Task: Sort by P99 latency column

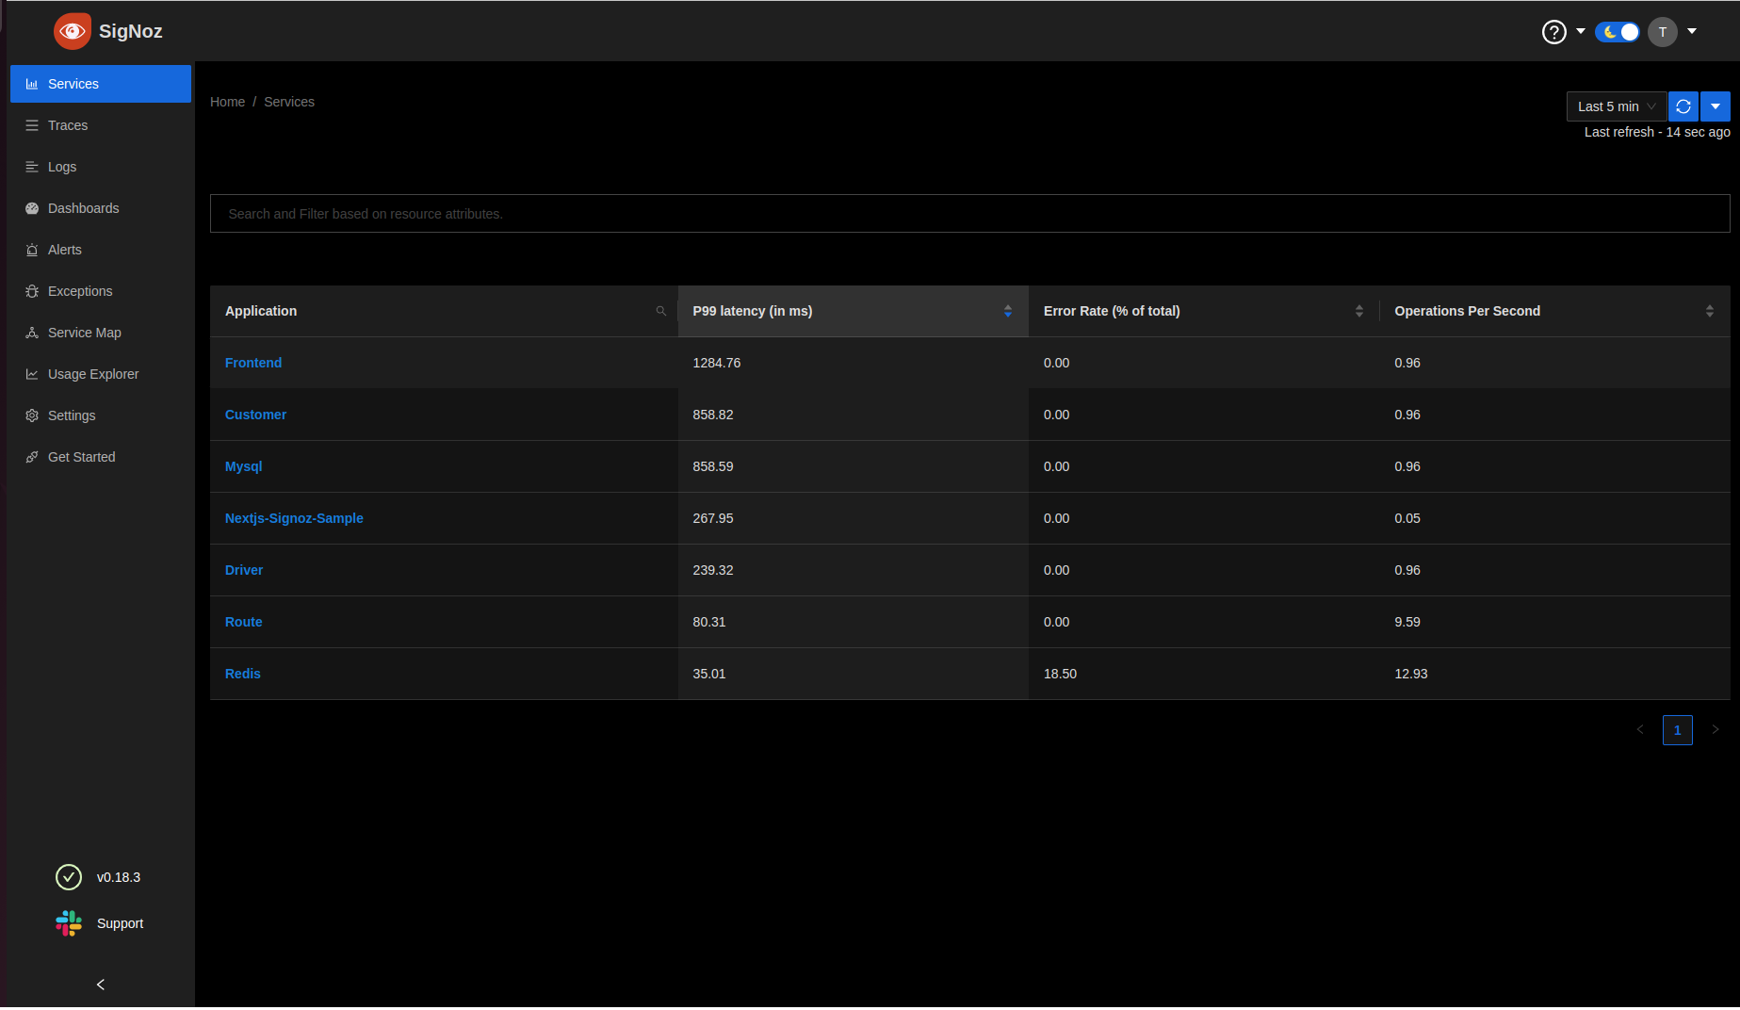Action: [x=1007, y=311]
